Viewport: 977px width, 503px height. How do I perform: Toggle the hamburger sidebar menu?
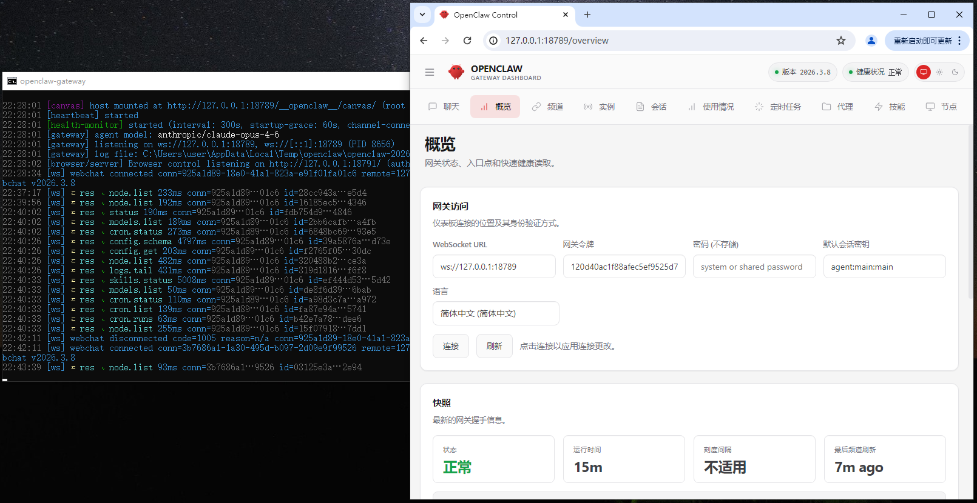pyautogui.click(x=430, y=72)
